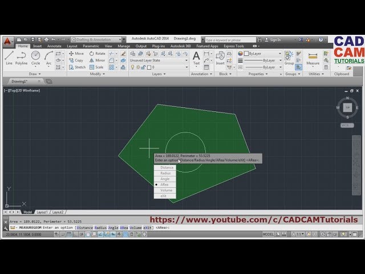Click the keyword search input field

pos(230,40)
